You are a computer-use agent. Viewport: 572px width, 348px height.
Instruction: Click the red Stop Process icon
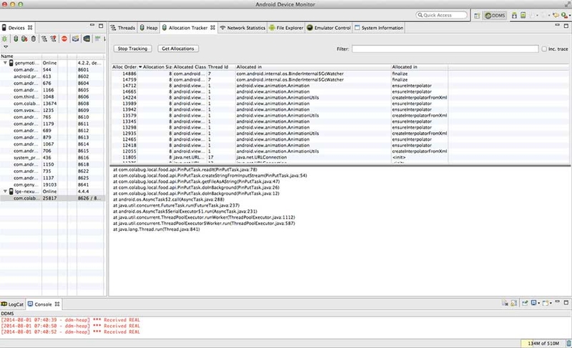click(x=64, y=39)
